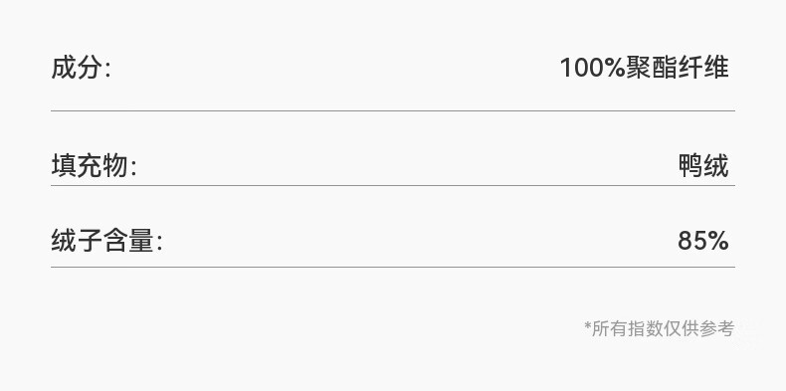Click the divider line below 成分 row
The width and height of the screenshot is (786, 391).
tap(393, 110)
